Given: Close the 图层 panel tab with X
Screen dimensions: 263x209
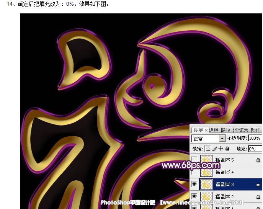Looking at the screenshot, I should point(206,130).
